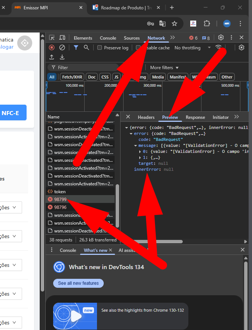This screenshot has height=330, width=252.
Task: Click the See all new features button
Action: [78, 283]
